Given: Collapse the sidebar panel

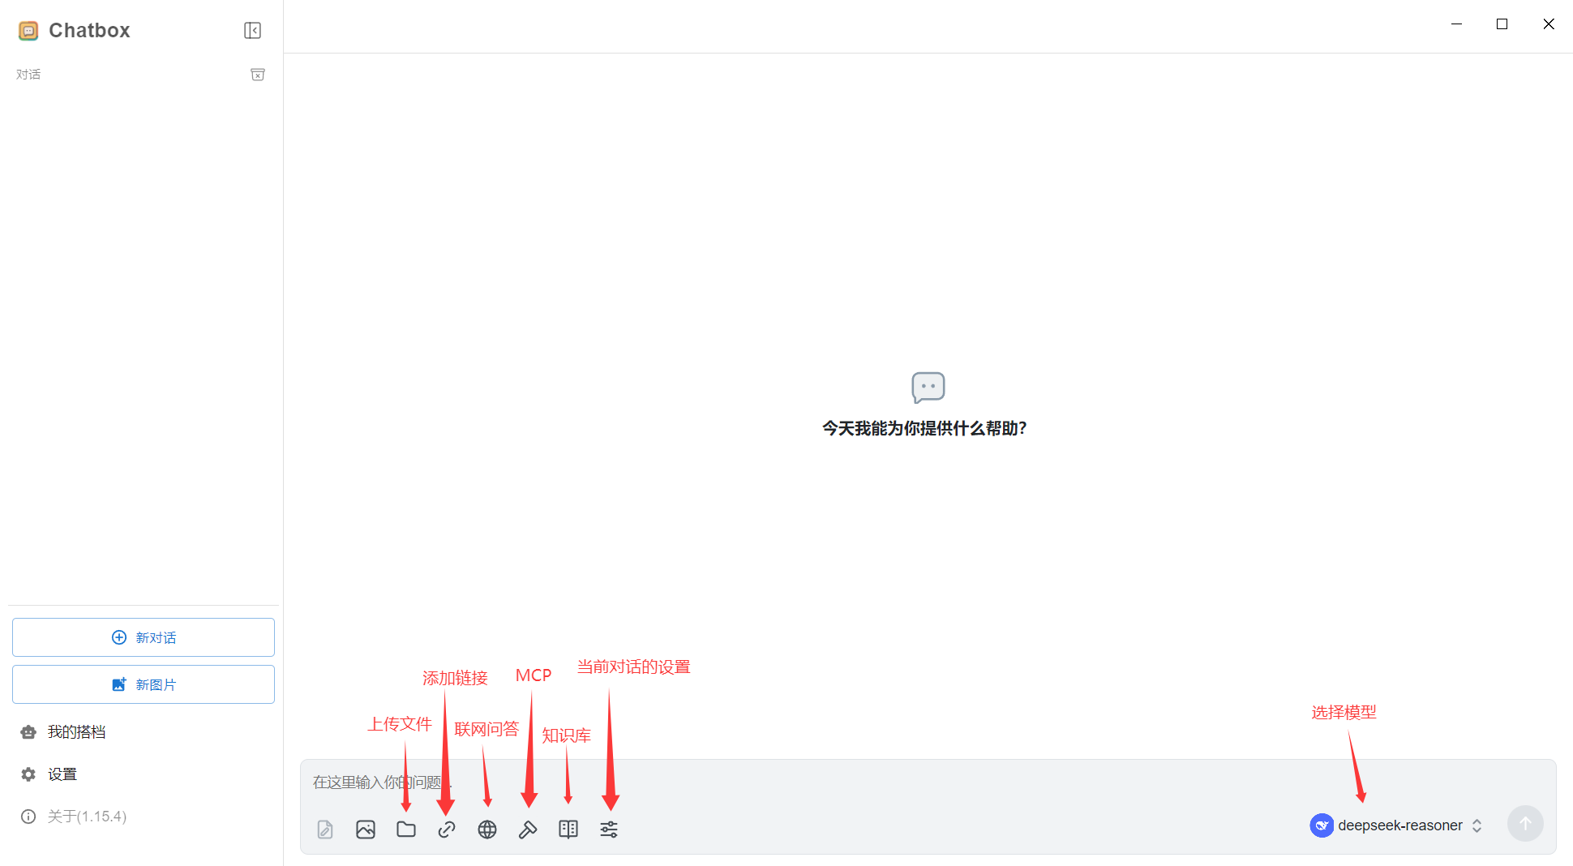Looking at the screenshot, I should (x=252, y=30).
